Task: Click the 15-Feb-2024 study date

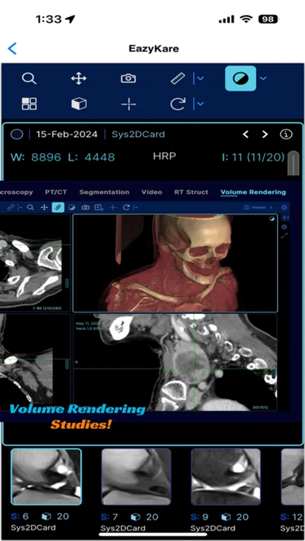Action: click(x=67, y=134)
